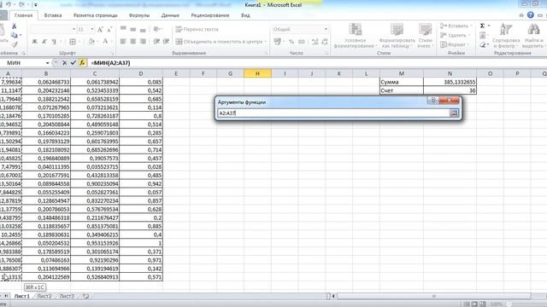547x307 pixels.
Task: Open Условное форматирование menu
Action: click(355, 36)
